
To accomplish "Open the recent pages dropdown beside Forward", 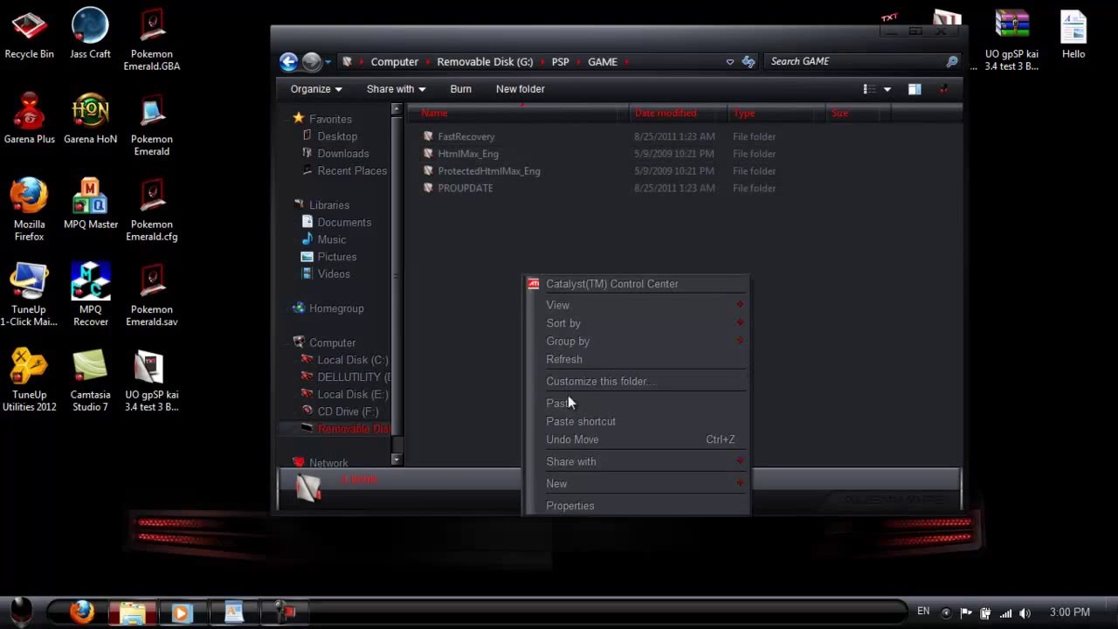I will pos(328,61).
